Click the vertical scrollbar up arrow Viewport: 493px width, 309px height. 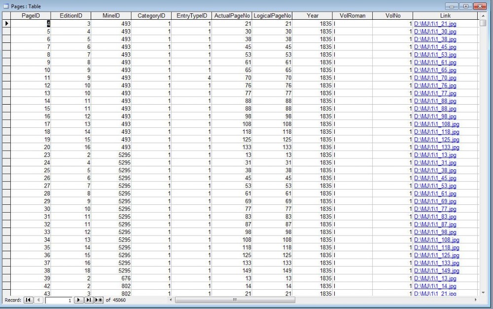tap(482, 16)
